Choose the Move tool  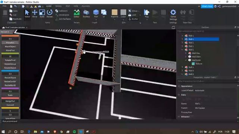coord(35,13)
